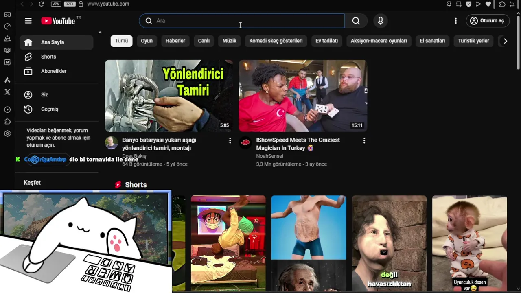Open GX Control speedometer icon in the sidebar

point(7,26)
